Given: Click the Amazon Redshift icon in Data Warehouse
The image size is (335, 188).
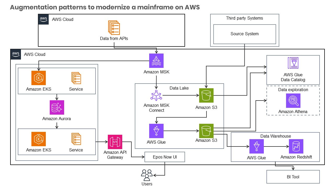Looking at the screenshot, I should pos(296,146).
